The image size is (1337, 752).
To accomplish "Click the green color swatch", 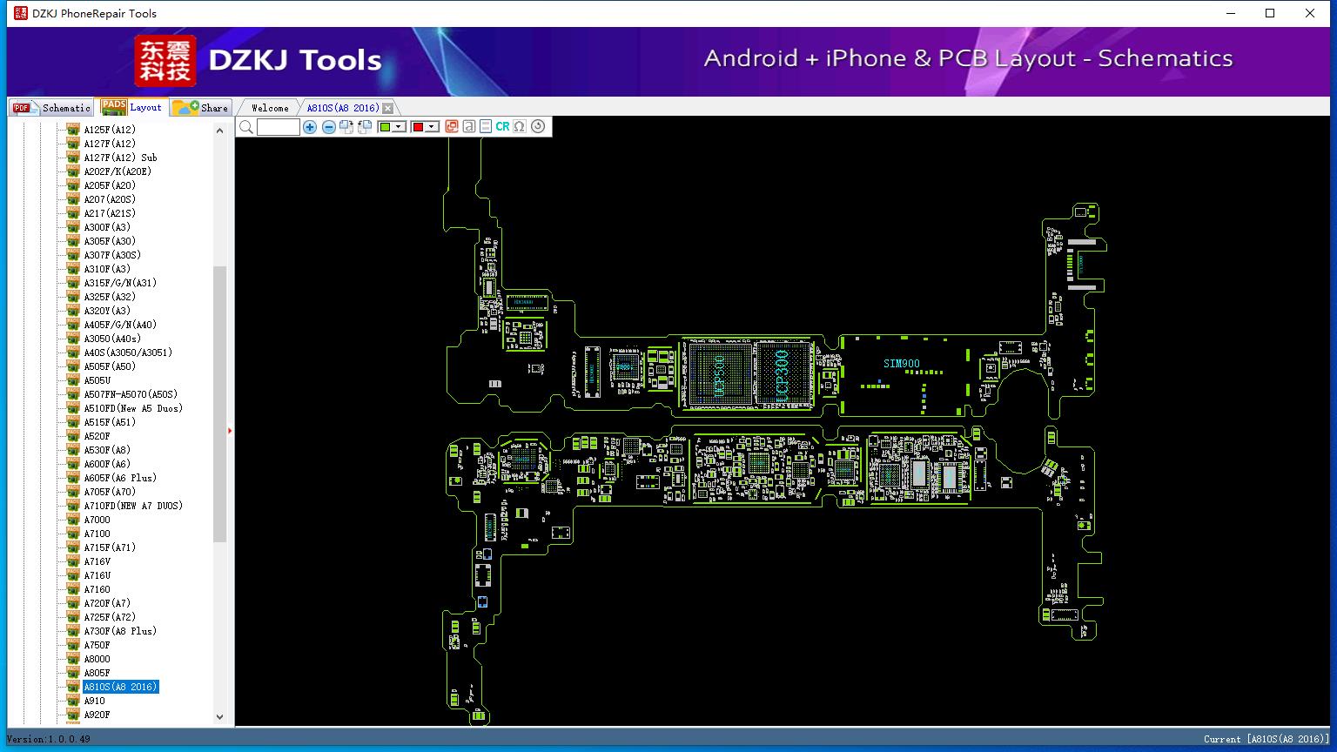I will coord(385,127).
